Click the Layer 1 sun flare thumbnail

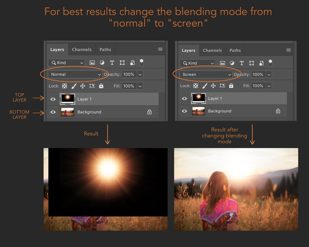[x=67, y=99]
